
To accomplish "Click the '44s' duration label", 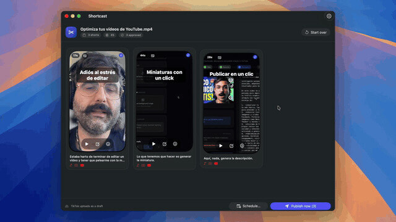I will [x=143, y=55].
